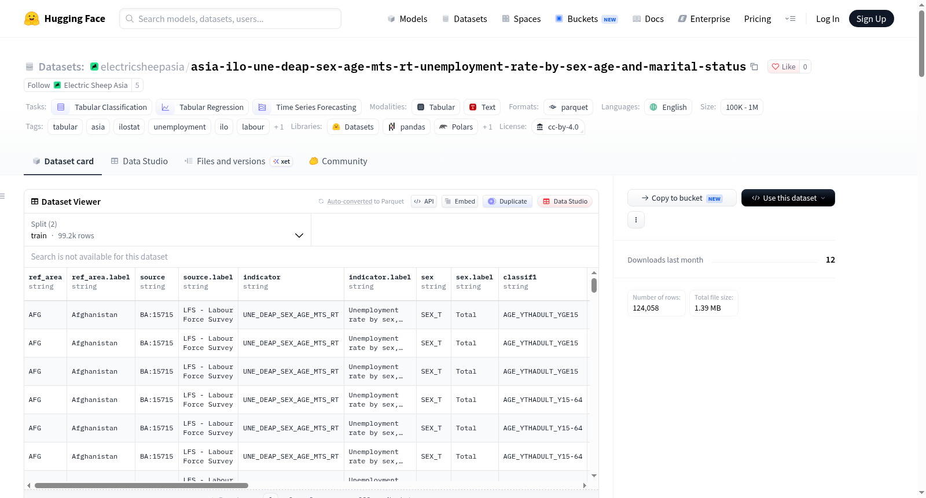Copy dataset name with the copy icon
The width and height of the screenshot is (926, 498).
coord(754,67)
